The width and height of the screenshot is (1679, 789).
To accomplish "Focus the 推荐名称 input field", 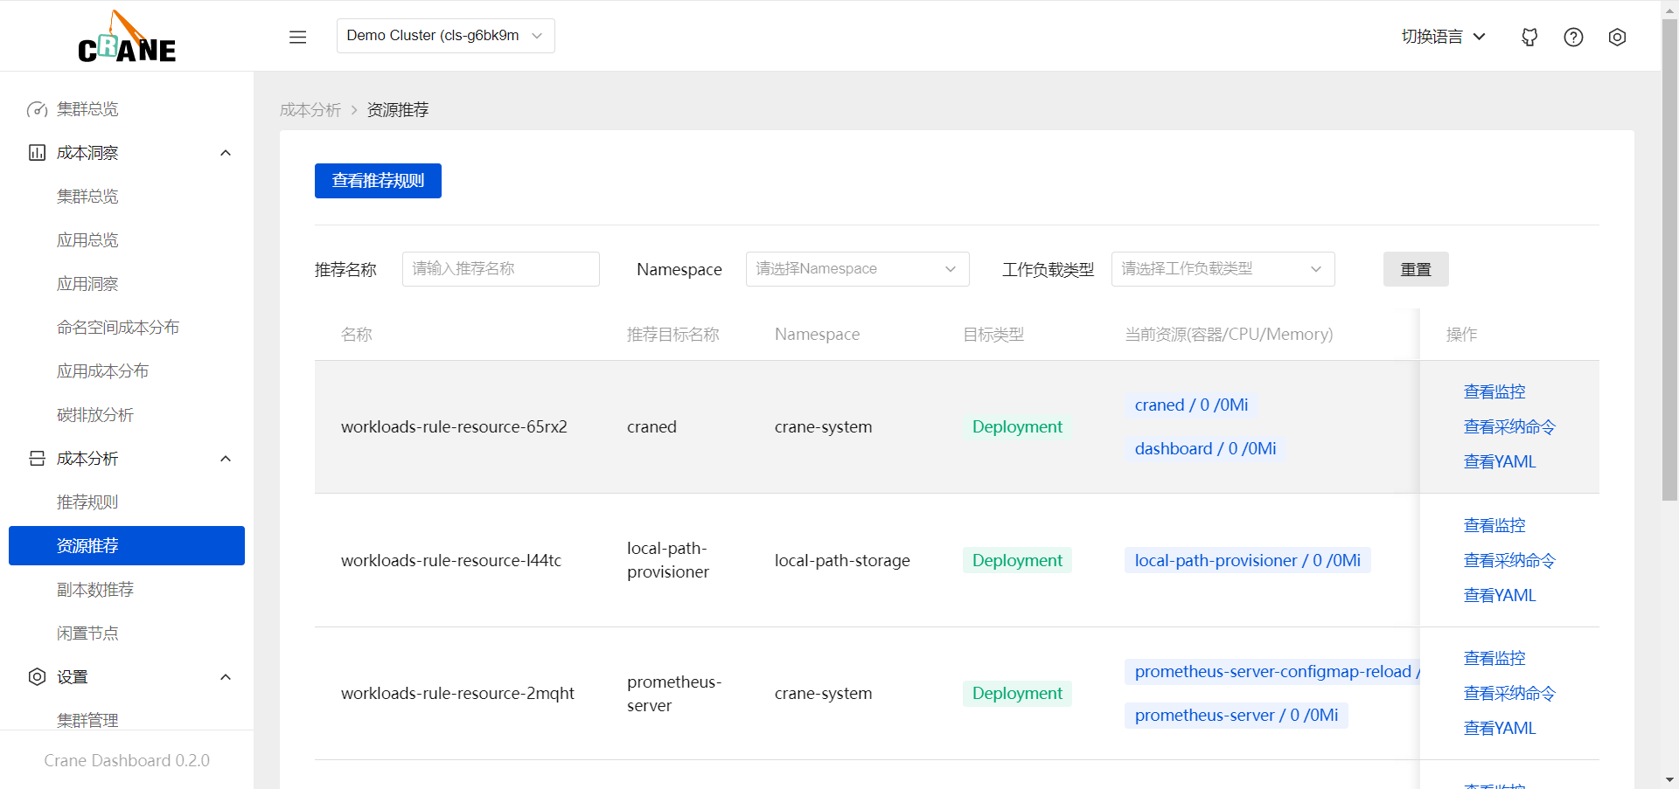I will tap(501, 269).
